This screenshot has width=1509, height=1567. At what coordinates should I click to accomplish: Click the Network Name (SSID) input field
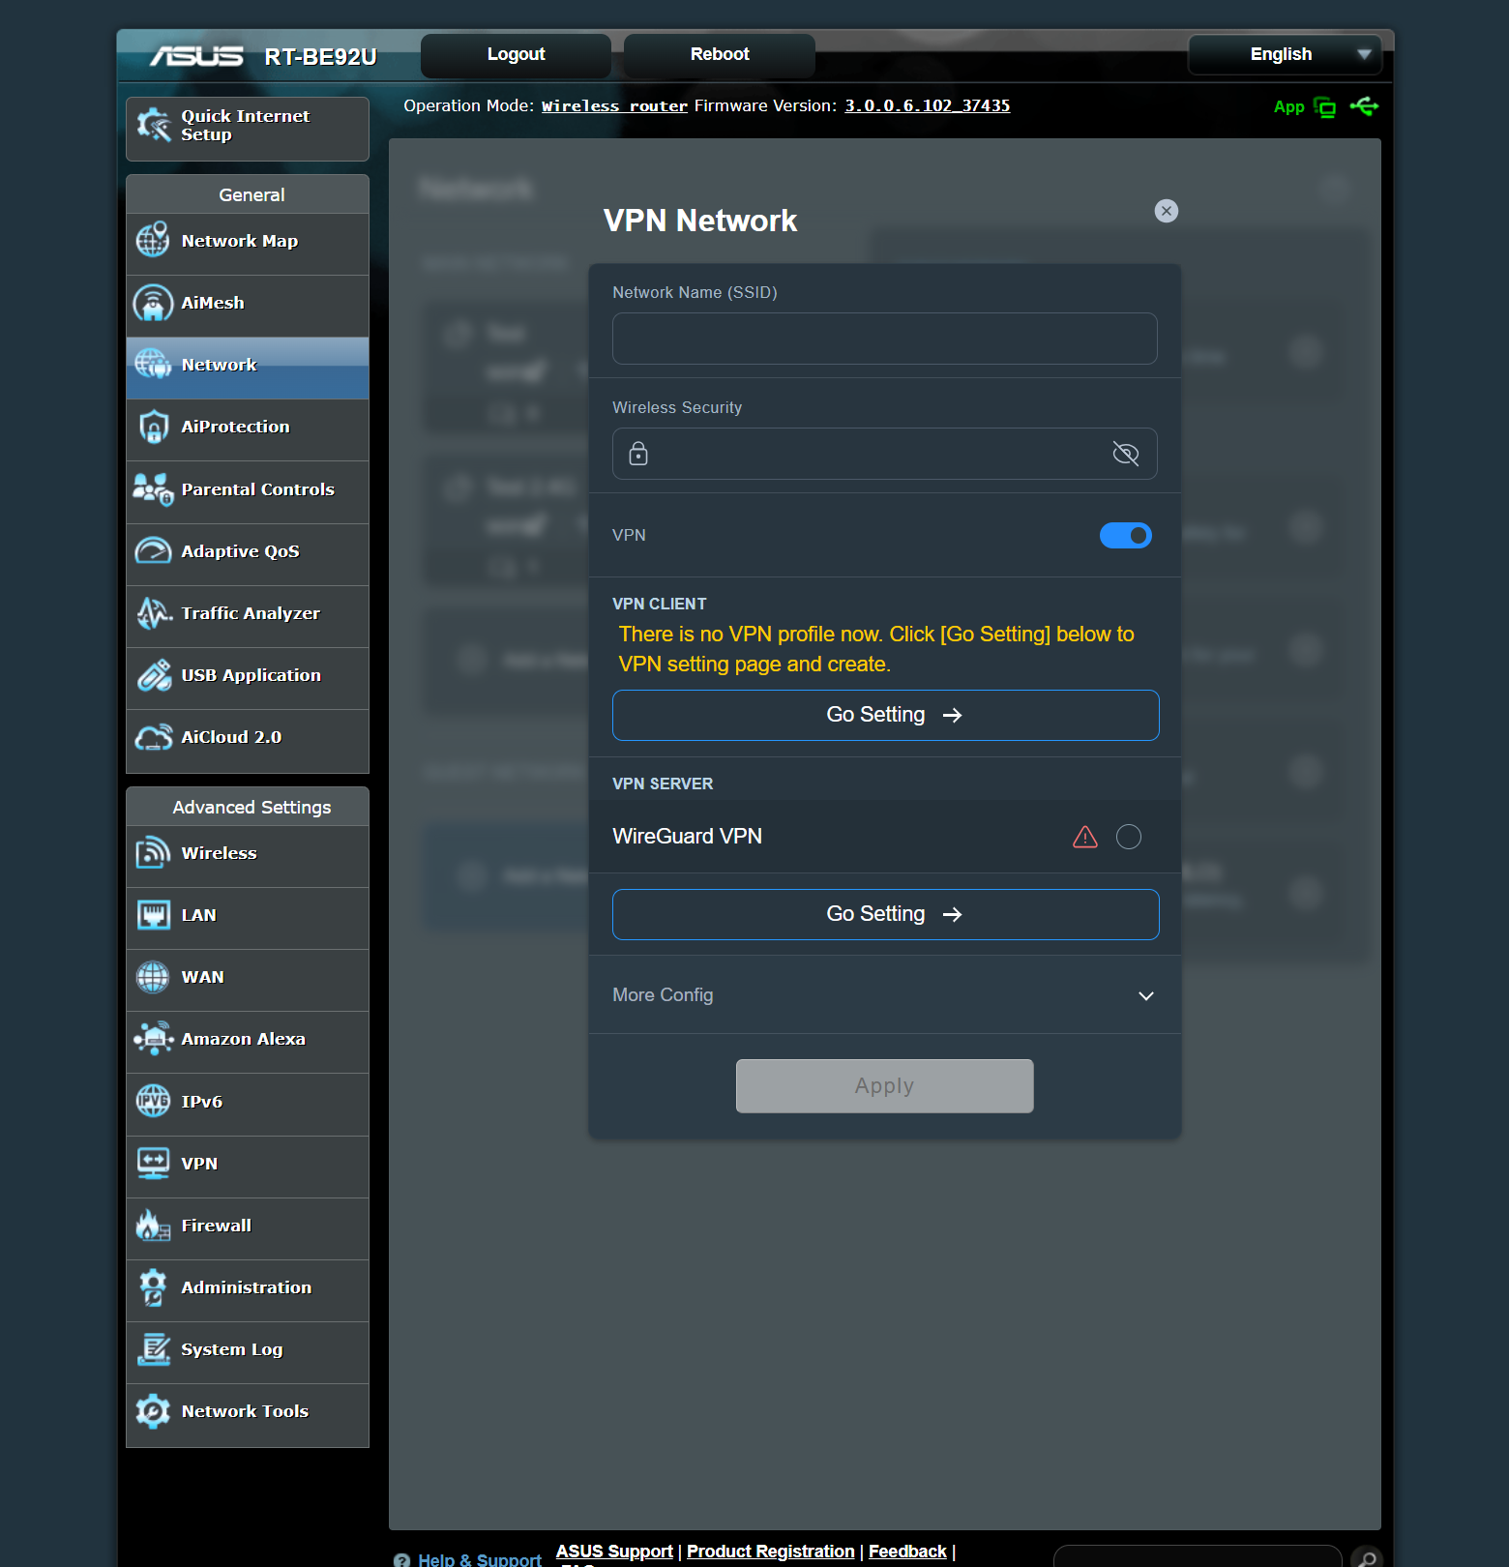tap(885, 339)
